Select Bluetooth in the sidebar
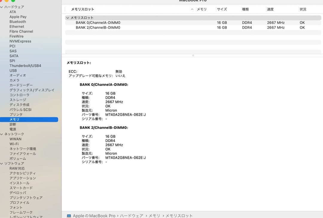Screen dimensions: 323x218 coord(17,22)
